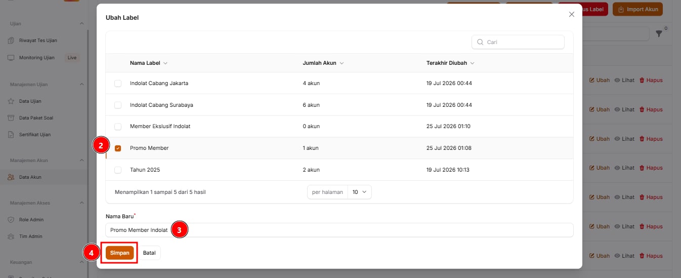Click the Live badge beside Monitoring Ujian
Viewport: 681px width, 278px height.
[x=72, y=58]
